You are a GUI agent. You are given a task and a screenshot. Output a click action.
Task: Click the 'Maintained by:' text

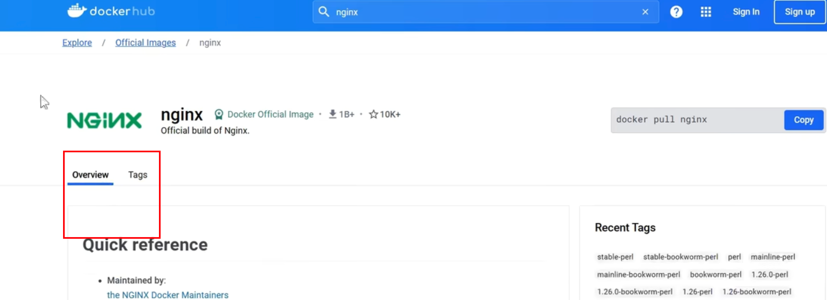(136, 280)
